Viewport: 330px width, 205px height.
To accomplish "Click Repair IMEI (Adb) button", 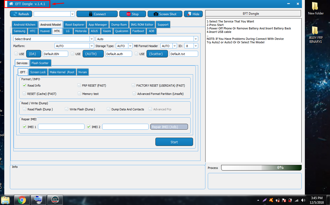I will [169, 127].
